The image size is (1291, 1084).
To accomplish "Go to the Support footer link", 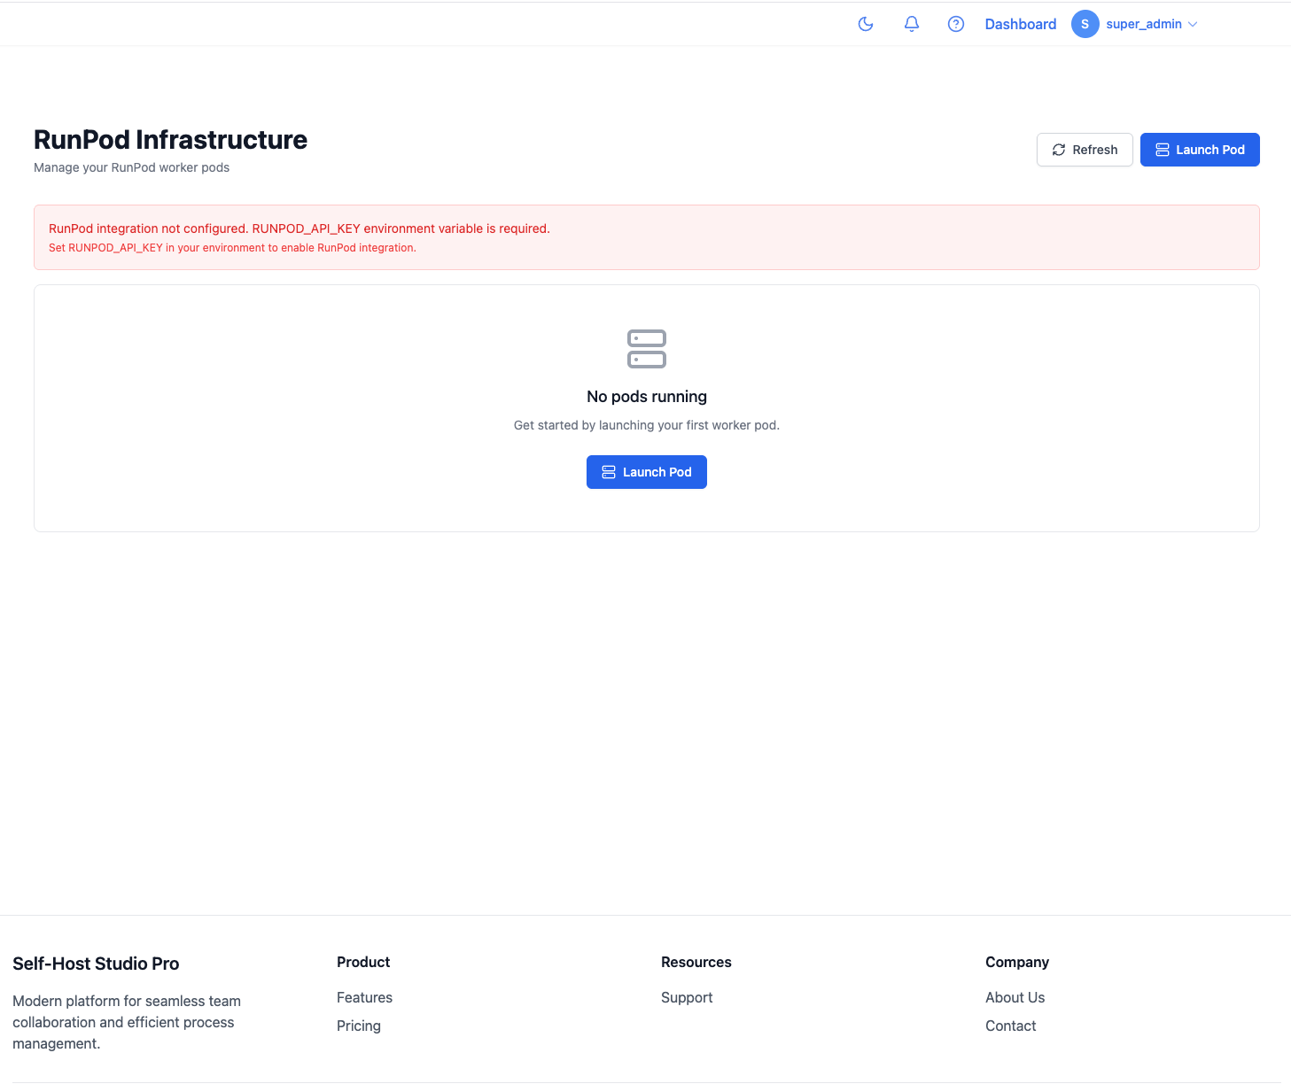I will (686, 997).
